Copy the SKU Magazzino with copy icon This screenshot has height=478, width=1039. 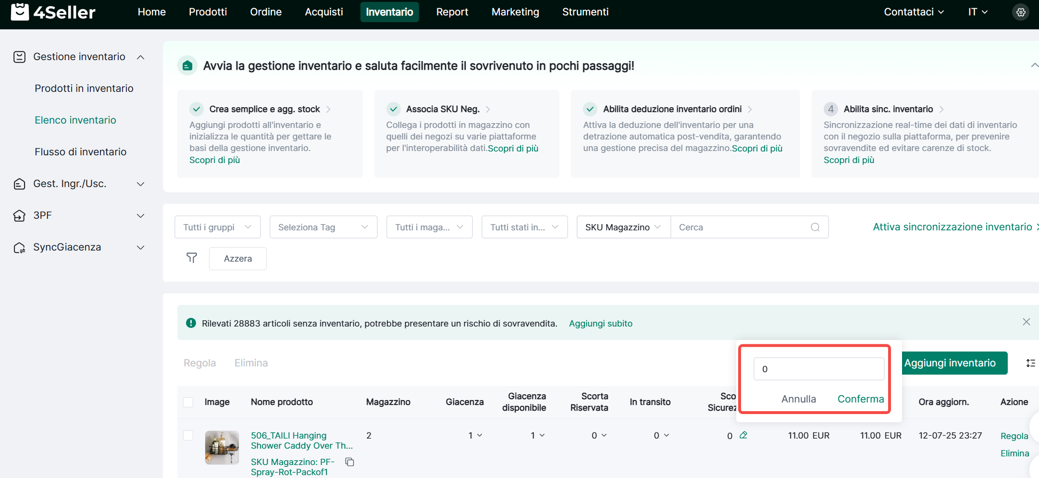[x=350, y=462]
